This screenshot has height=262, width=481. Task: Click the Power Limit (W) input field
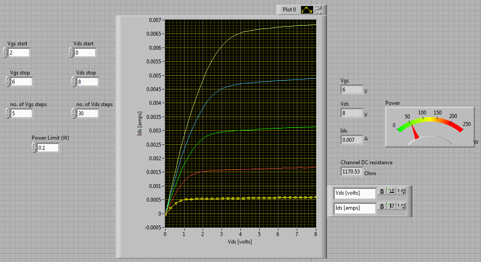click(48, 148)
